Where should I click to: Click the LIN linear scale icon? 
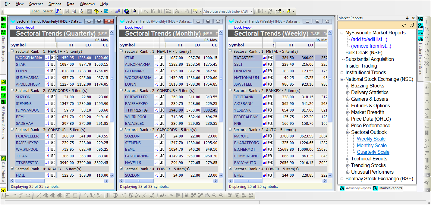(171, 195)
